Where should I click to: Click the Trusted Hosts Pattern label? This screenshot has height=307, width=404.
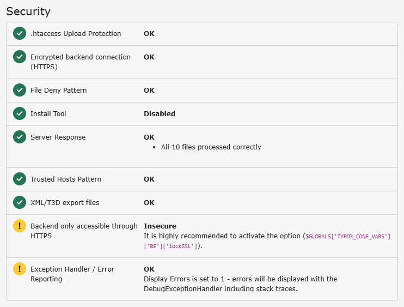[x=66, y=179]
